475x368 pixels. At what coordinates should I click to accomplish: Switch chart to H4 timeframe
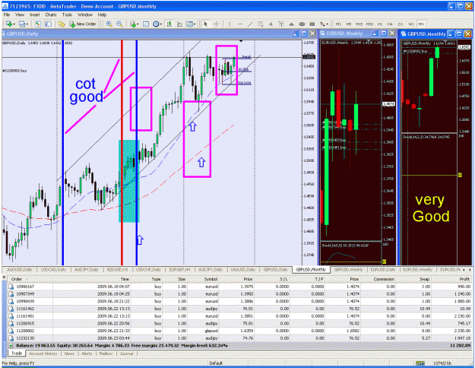(390, 24)
